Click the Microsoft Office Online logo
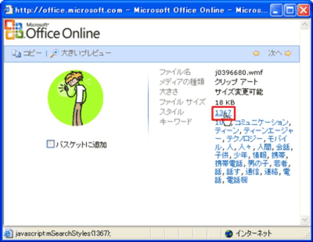Screen dimensions: 313x242 point(53,31)
